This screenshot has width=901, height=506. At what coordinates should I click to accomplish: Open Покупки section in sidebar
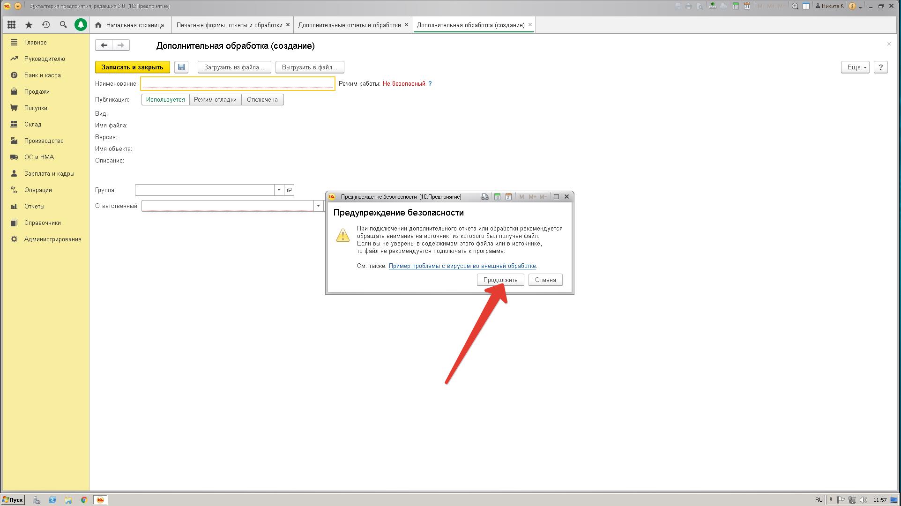pos(45,108)
